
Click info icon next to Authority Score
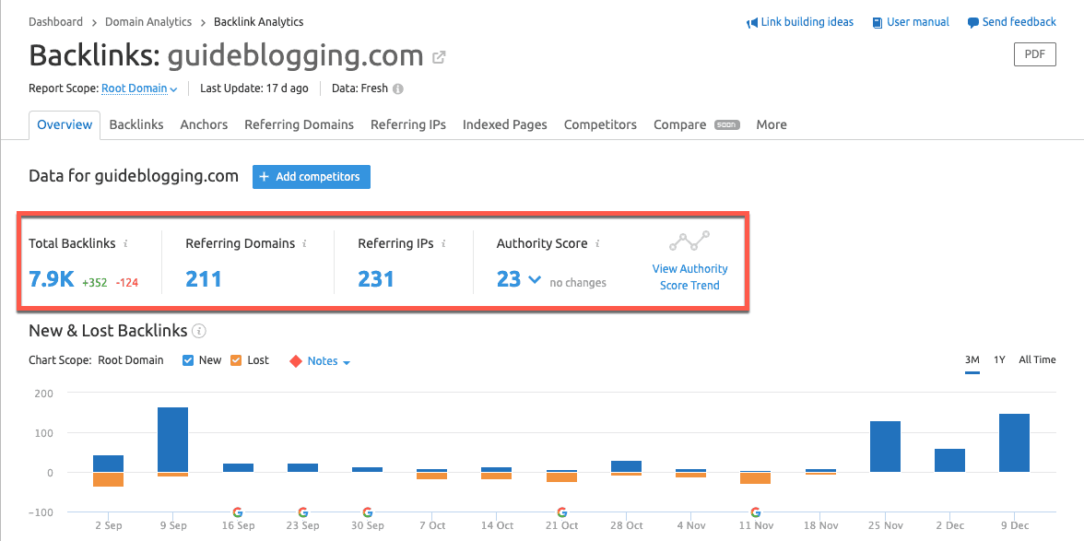pyautogui.click(x=597, y=244)
